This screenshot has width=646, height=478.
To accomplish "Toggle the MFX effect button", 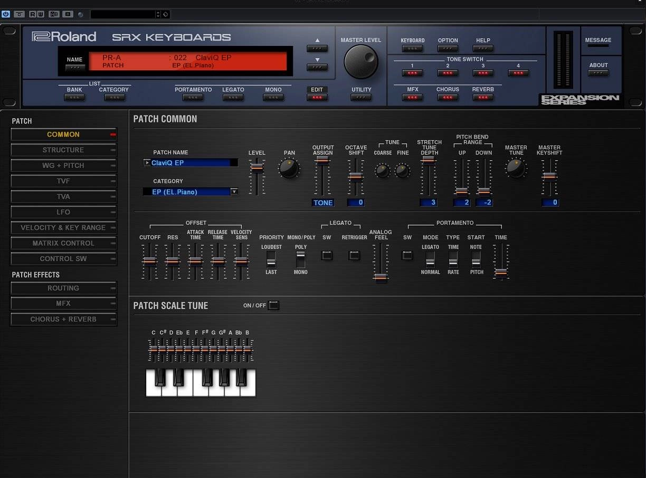I will coord(412,98).
